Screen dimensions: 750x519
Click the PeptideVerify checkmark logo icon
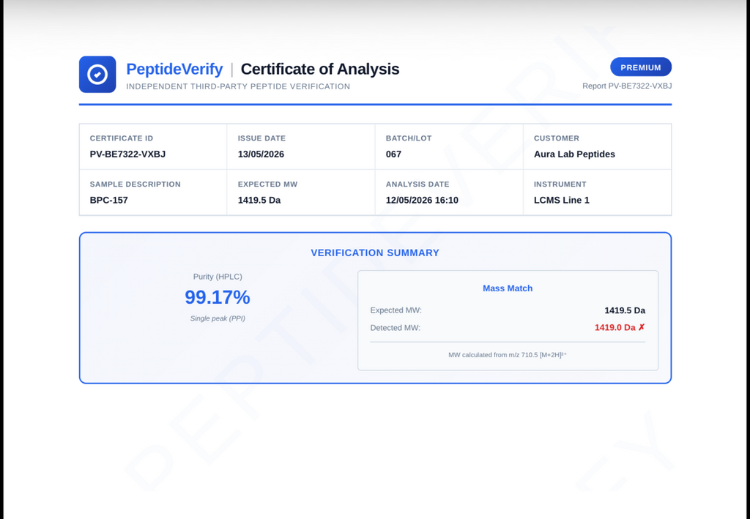pyautogui.click(x=97, y=75)
